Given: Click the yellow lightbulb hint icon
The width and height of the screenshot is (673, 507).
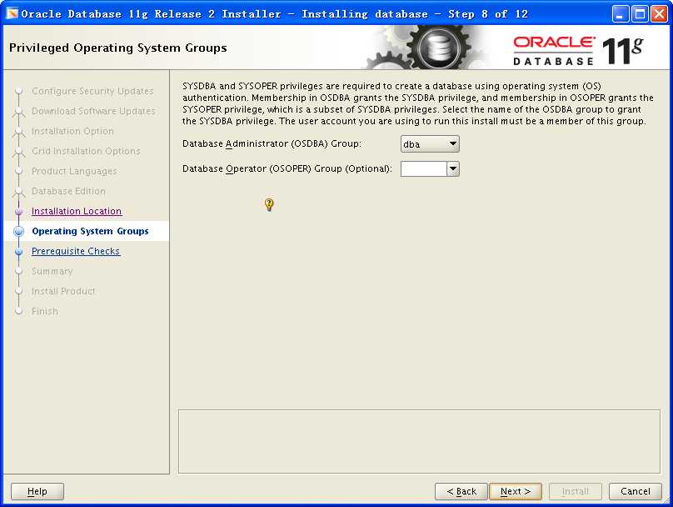Looking at the screenshot, I should click(x=269, y=204).
